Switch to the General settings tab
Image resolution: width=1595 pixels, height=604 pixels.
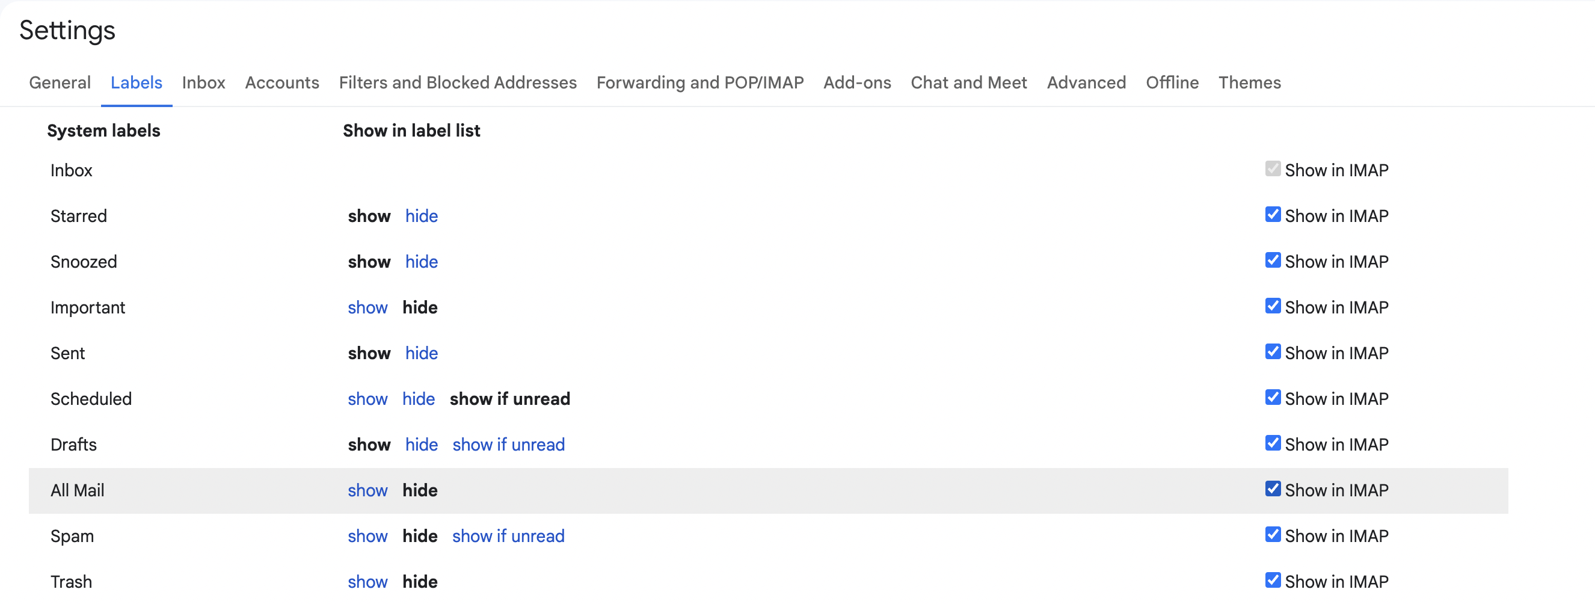60,82
